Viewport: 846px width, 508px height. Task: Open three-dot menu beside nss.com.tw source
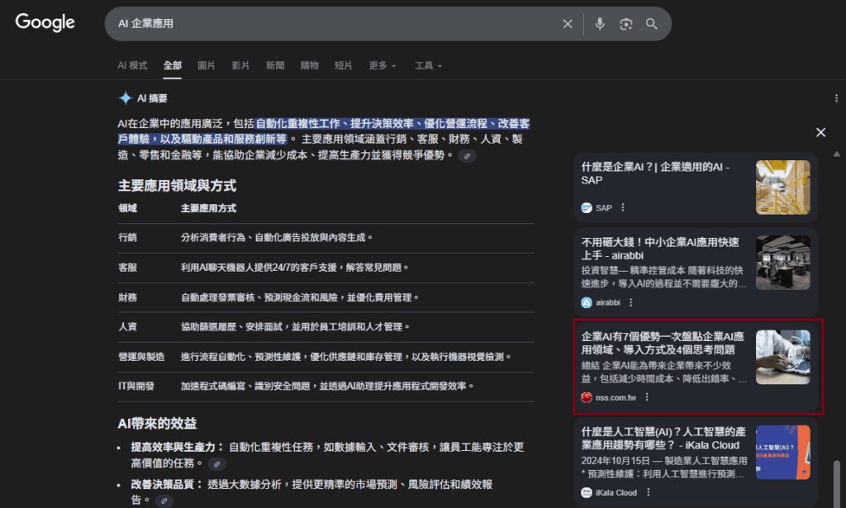[x=647, y=397]
